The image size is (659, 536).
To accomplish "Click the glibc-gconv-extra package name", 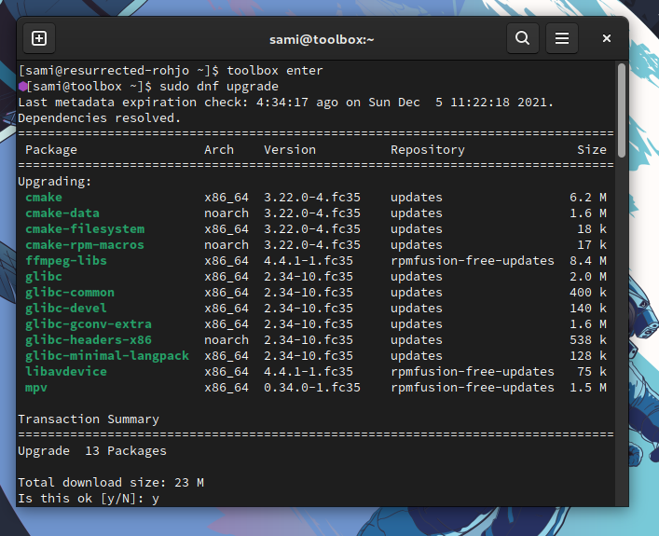I will [x=89, y=324].
